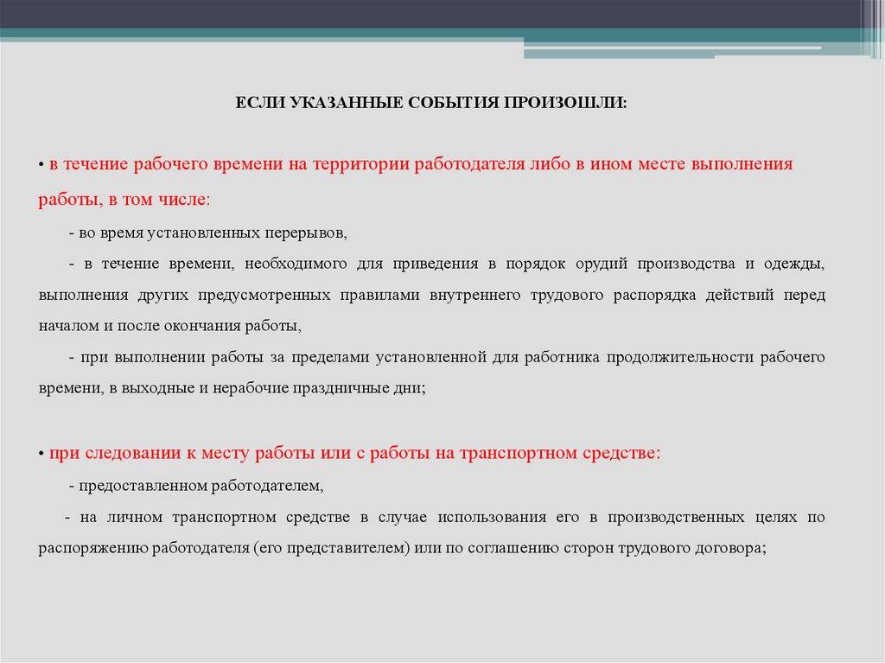Select line 'распоряжению работодателя (его представителем)'
This screenshot has width=885, height=663.
[x=403, y=548]
